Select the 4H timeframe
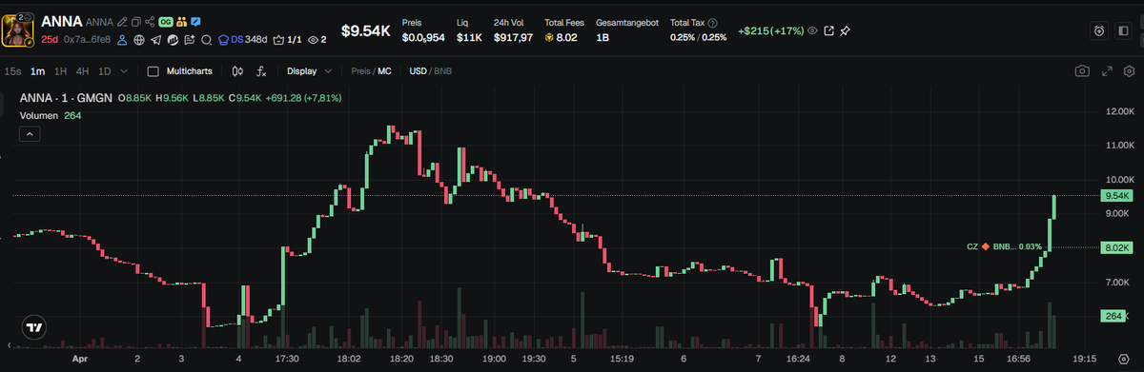This screenshot has height=372, width=1144. pos(82,71)
